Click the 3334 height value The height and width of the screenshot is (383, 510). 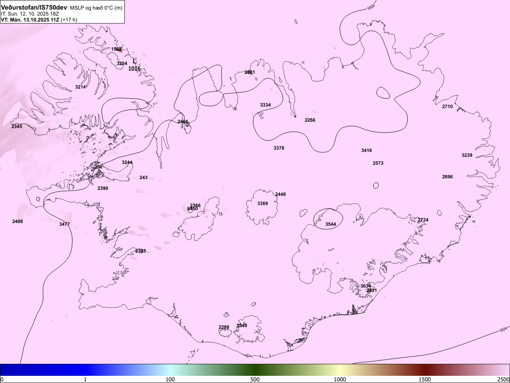tap(265, 105)
